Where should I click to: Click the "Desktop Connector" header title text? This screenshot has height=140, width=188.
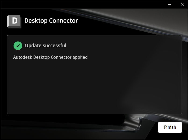[x=51, y=21]
